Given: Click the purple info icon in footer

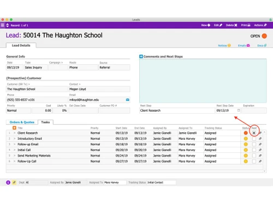Looking at the screenshot, I should point(8,182).
